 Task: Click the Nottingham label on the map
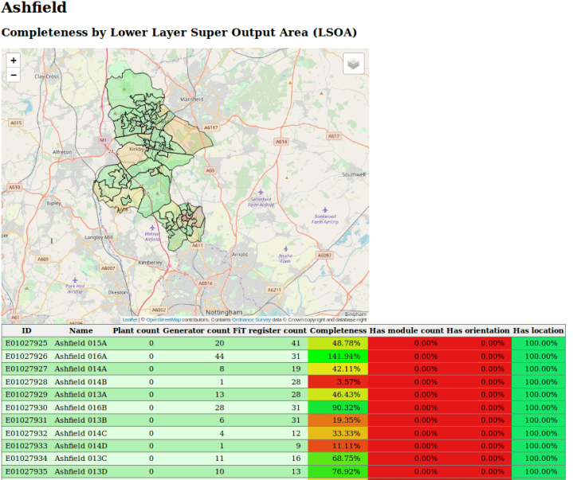[x=224, y=313]
